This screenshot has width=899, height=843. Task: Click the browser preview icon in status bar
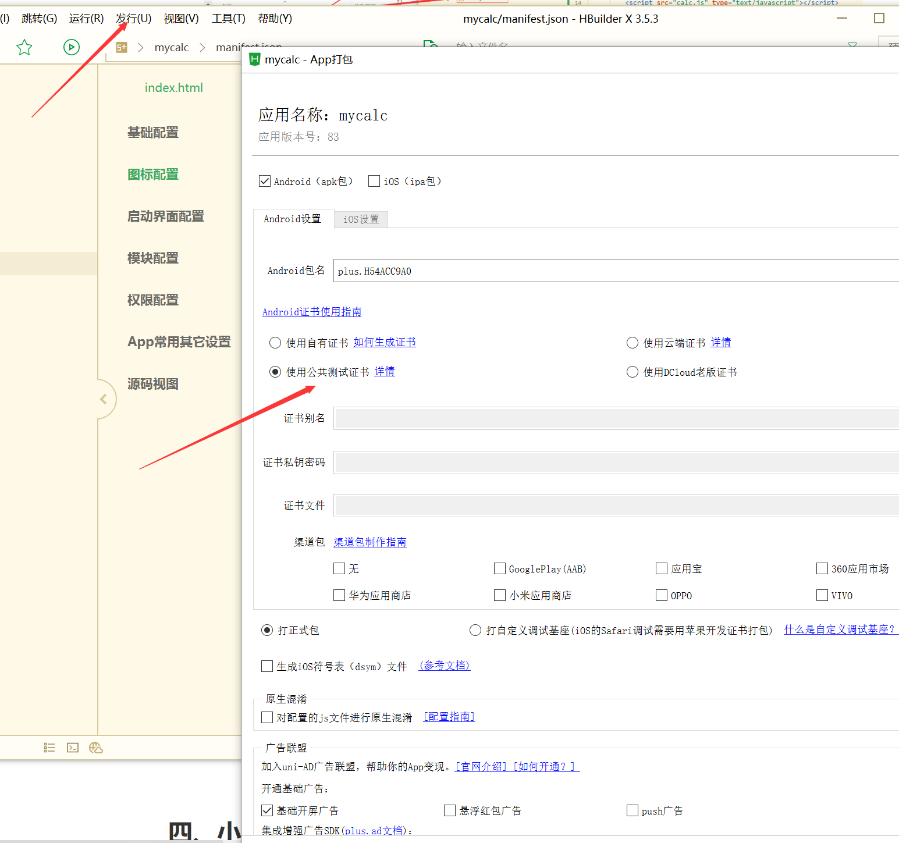96,748
